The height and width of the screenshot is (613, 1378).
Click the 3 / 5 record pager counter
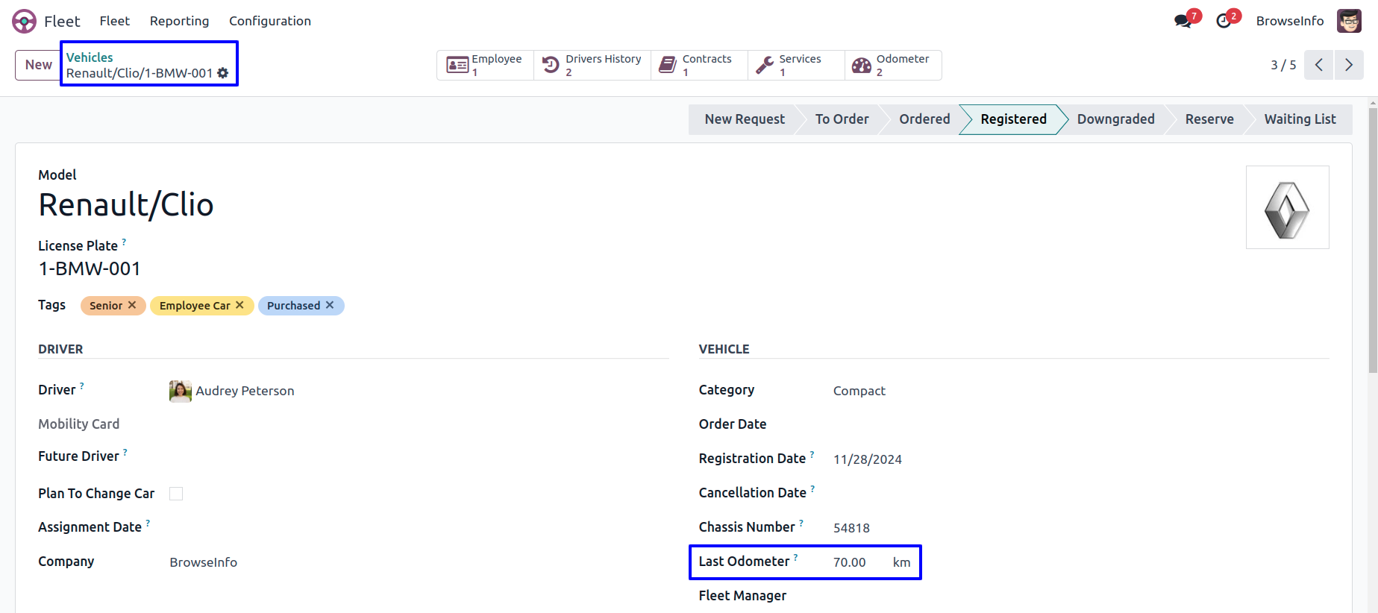(x=1283, y=65)
